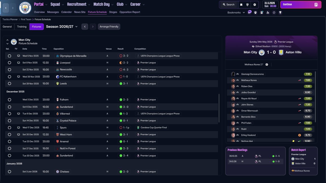Select the Leeds fixture radio button
326x183 pixels.
9,84
